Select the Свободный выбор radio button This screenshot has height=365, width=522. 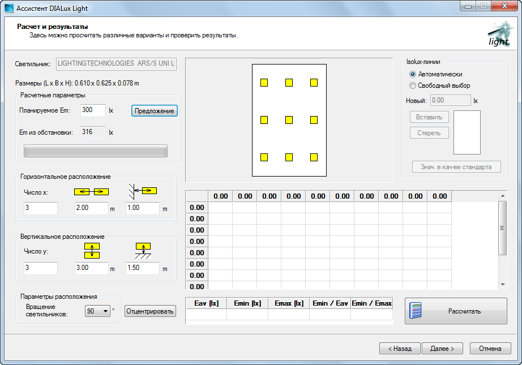pyautogui.click(x=413, y=85)
